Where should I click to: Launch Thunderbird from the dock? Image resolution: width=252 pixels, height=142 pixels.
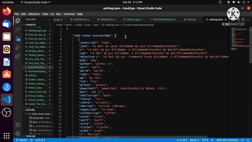click(7, 24)
